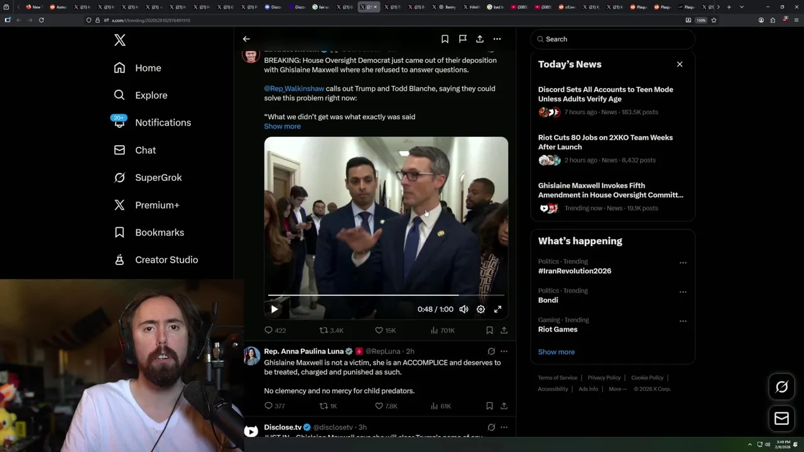Expand the post with Show more

tap(282, 126)
